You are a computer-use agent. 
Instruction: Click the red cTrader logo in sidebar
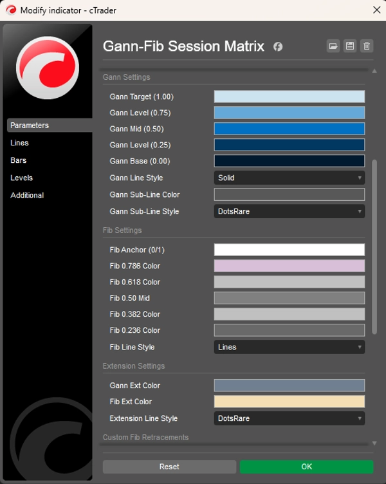[x=47, y=67]
